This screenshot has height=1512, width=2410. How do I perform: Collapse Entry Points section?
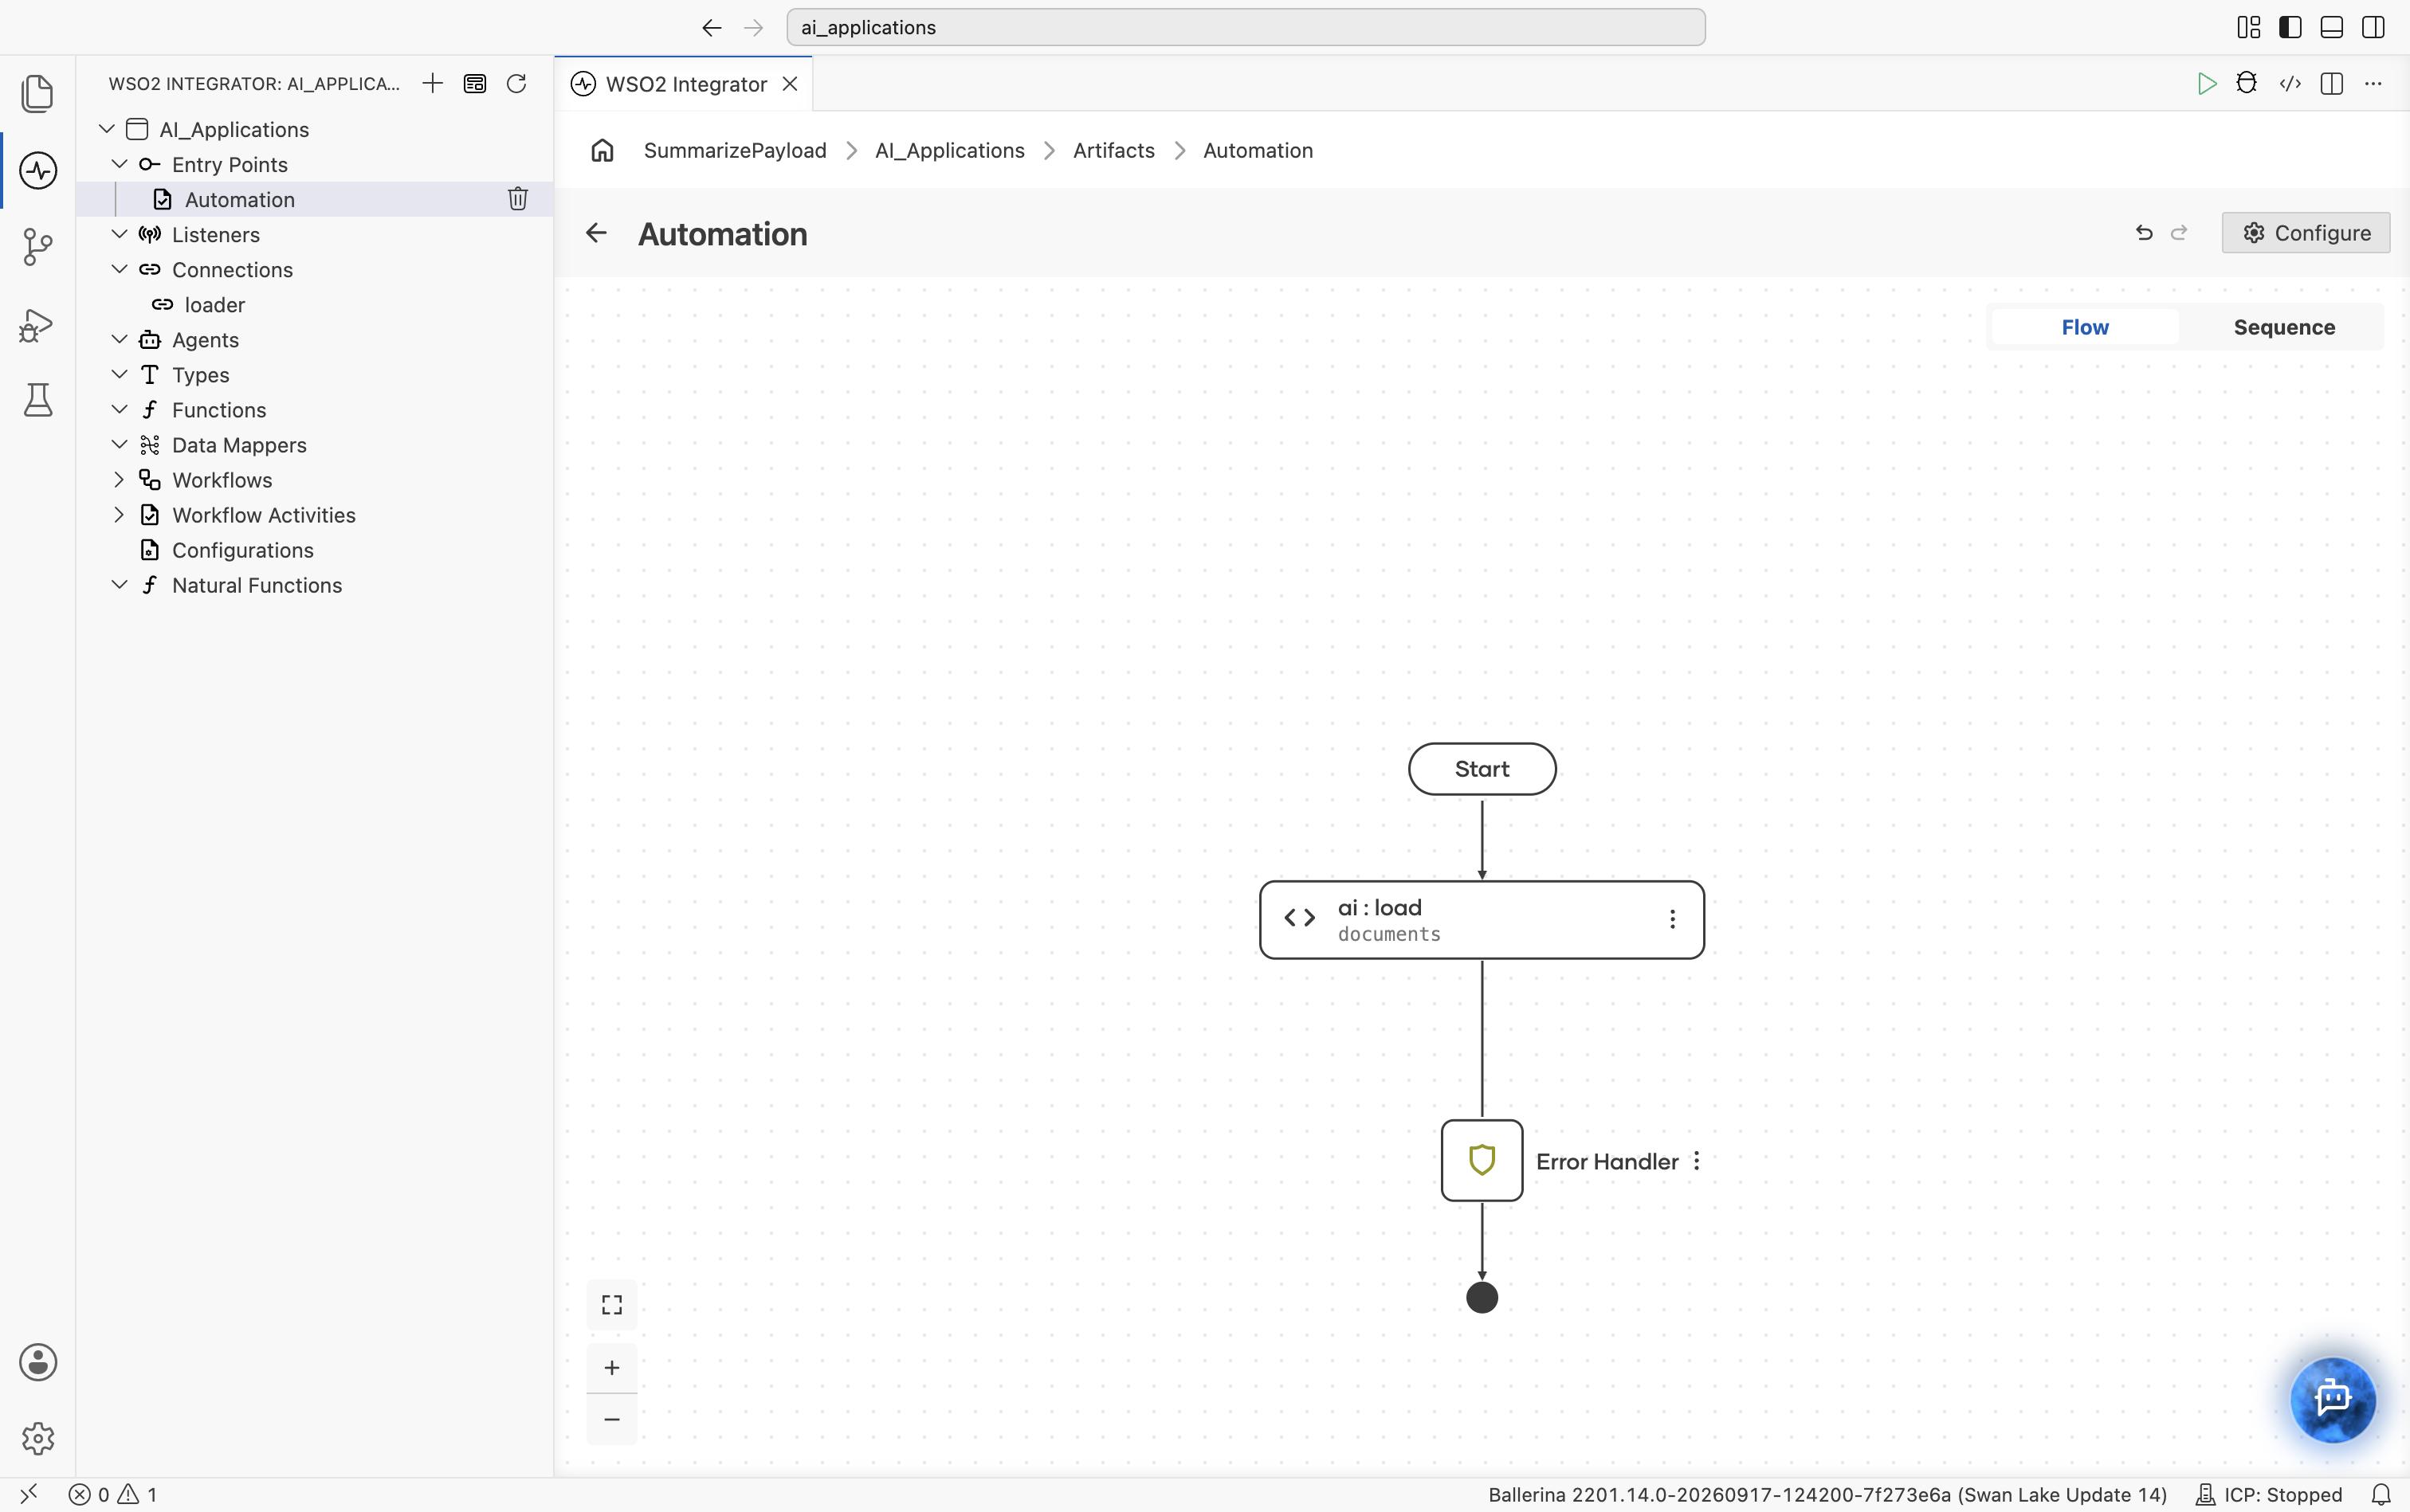click(x=119, y=164)
